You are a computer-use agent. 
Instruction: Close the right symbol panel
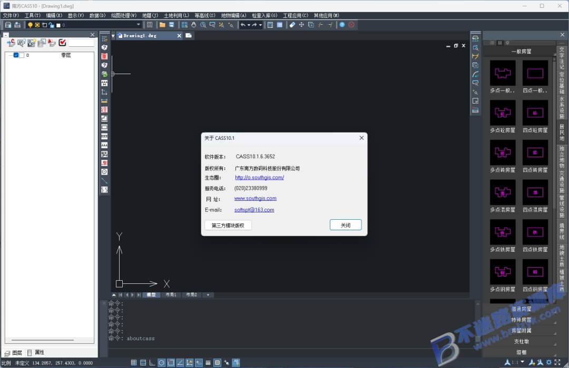coord(562,35)
